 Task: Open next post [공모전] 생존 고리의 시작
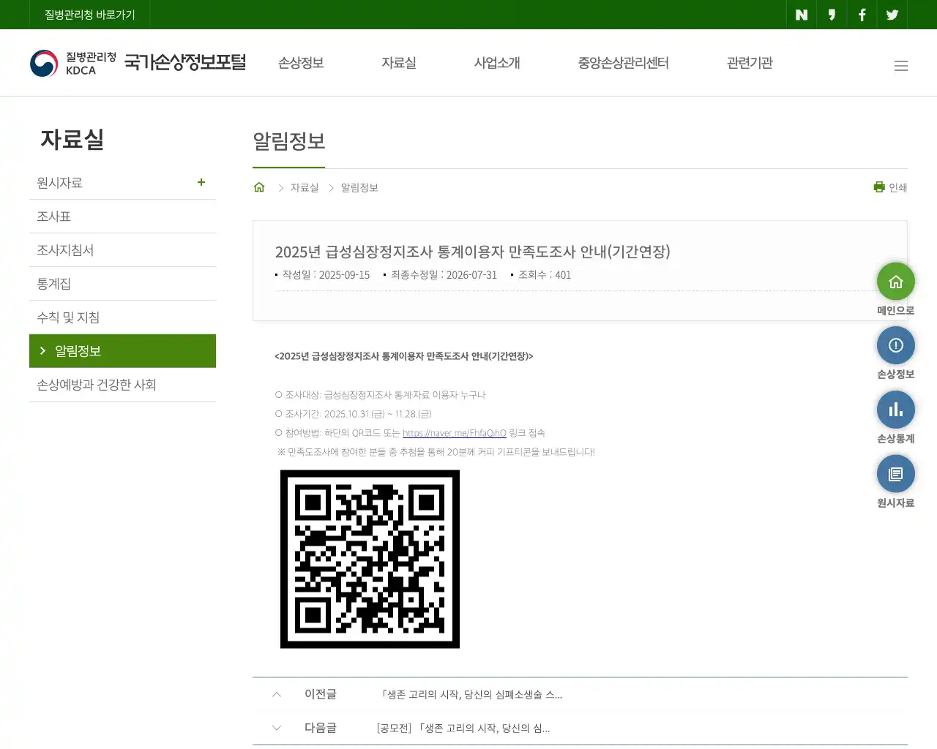[x=463, y=728]
